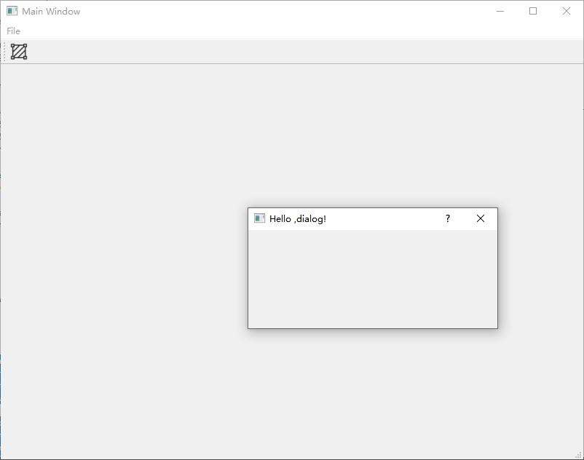584x460 pixels.
Task: Maximize the Main Window
Action: [x=533, y=11]
